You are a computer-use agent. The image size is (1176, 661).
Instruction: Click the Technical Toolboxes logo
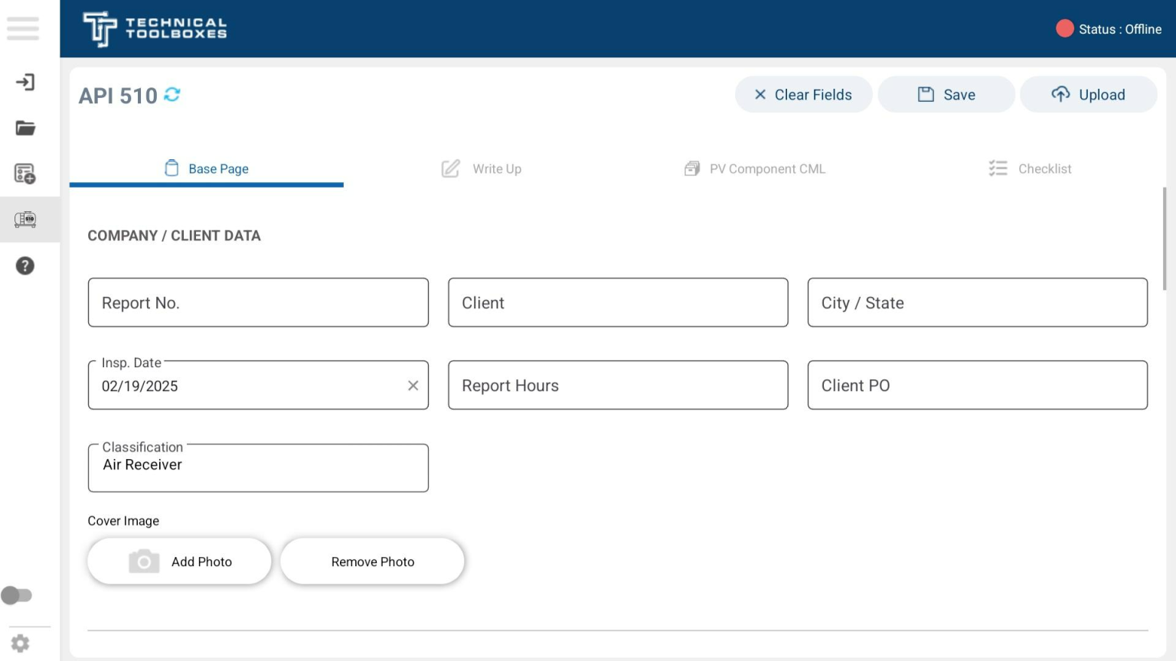click(153, 28)
